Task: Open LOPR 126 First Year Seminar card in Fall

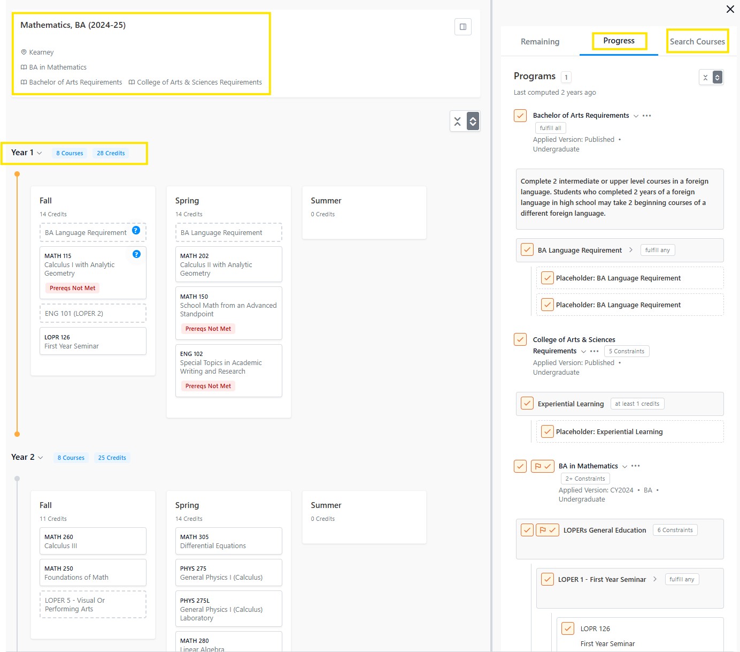Action: [93, 341]
